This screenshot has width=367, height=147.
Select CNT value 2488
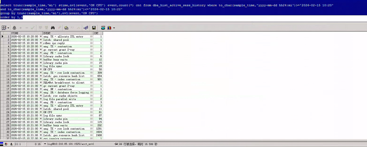click(98, 135)
